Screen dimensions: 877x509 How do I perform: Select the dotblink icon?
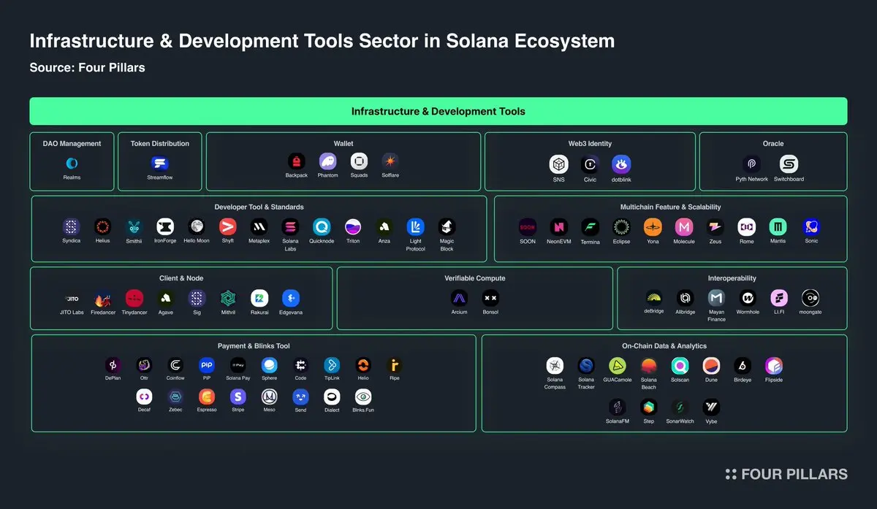[621, 164]
